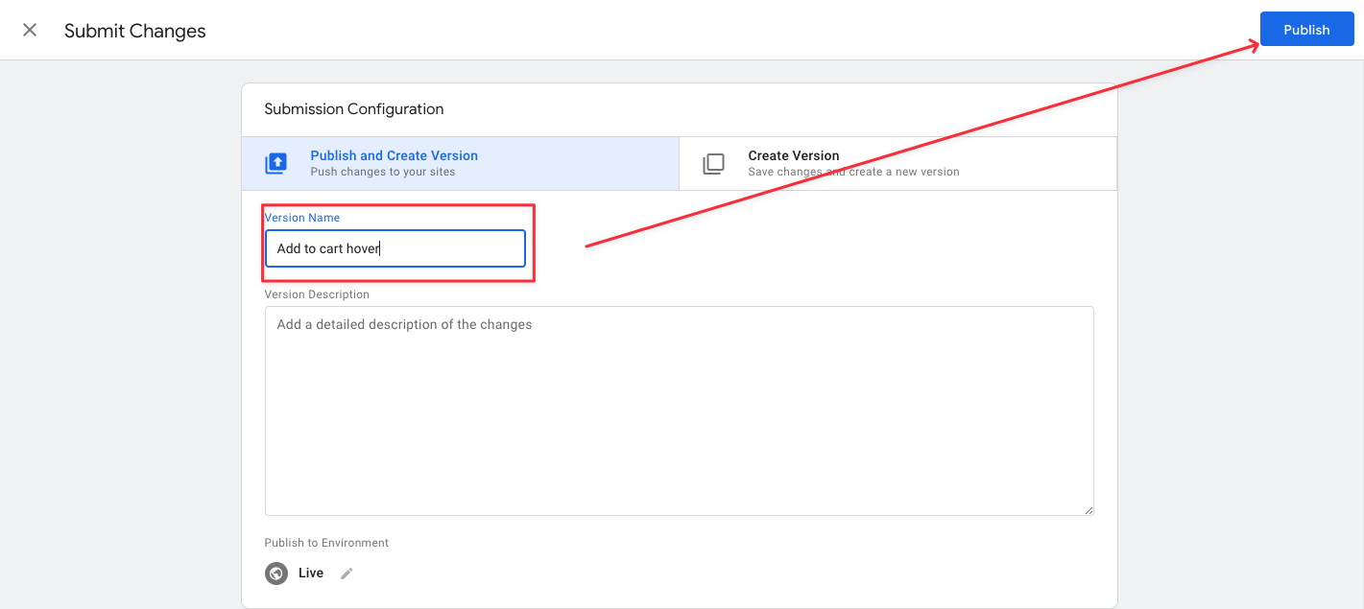
Task: Click the Create Version stacked-pages icon
Action: click(713, 164)
